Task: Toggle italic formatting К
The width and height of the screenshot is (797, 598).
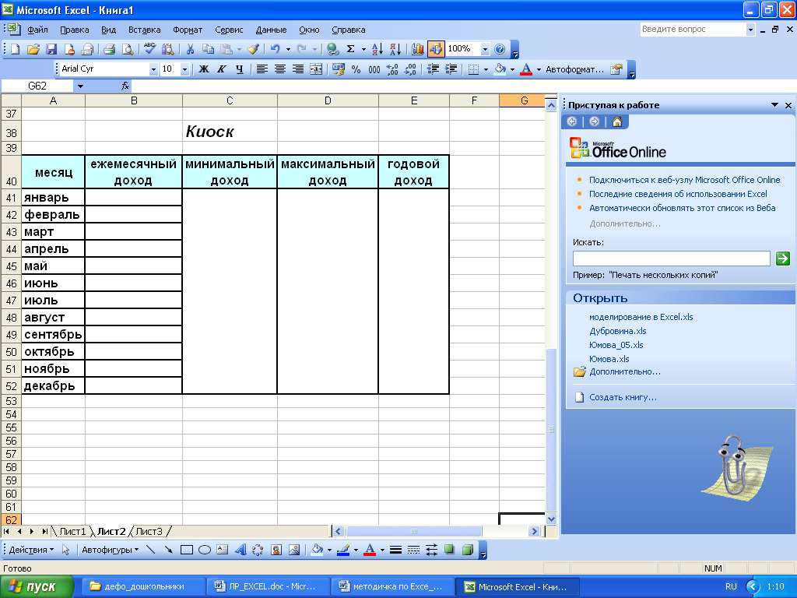Action: [222, 69]
